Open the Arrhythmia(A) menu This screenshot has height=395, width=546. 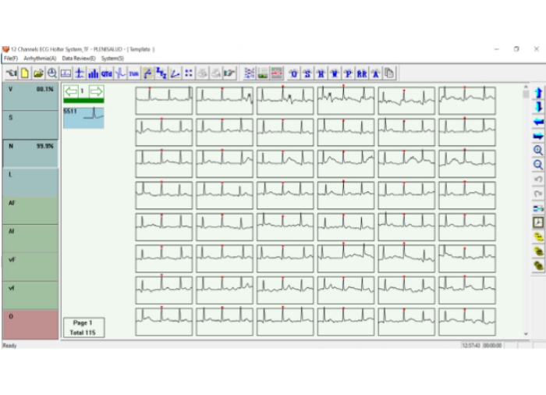click(40, 59)
